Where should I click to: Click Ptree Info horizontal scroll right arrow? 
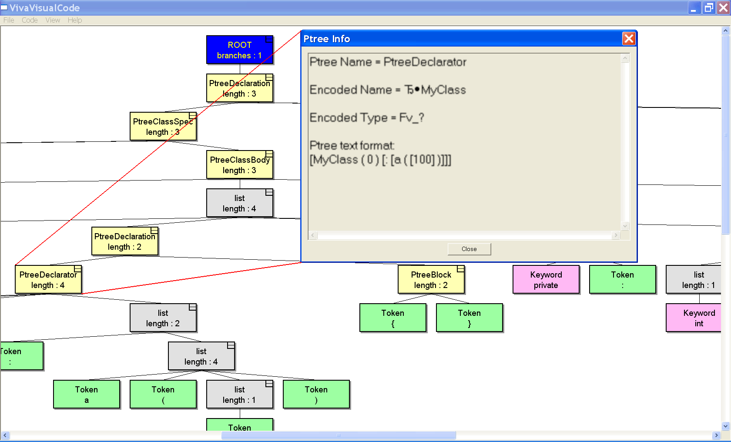coord(616,235)
